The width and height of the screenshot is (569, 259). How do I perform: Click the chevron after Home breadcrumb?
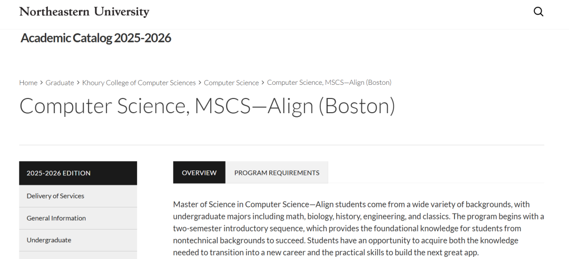click(x=42, y=83)
